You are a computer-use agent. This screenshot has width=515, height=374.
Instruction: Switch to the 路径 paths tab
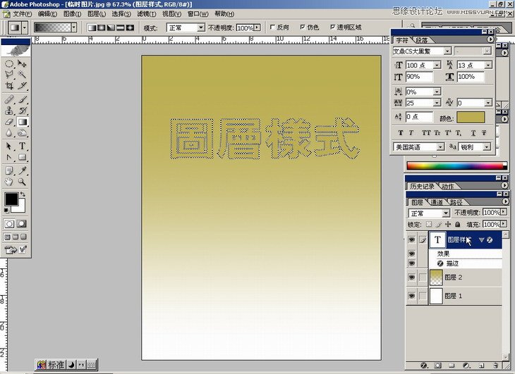point(456,202)
